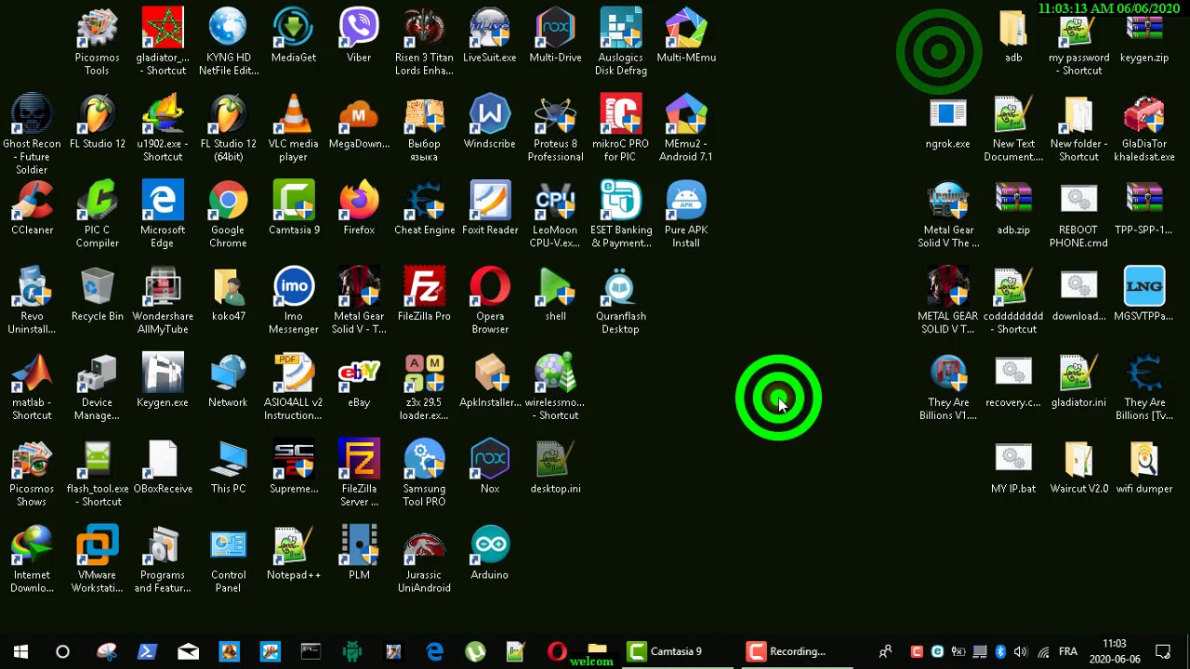1190x669 pixels.
Task: Open the Windows Start menu
Action: [x=20, y=651]
